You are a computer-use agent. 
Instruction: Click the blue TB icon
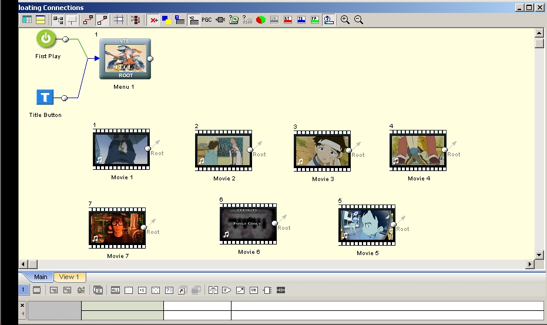pyautogui.click(x=301, y=20)
